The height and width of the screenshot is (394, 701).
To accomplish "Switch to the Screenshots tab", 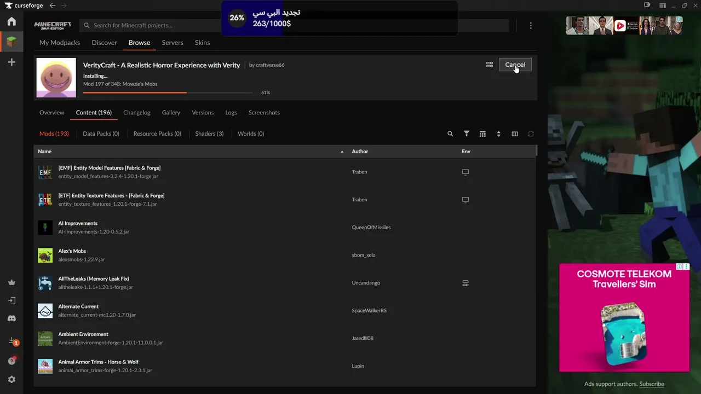I will (x=264, y=112).
